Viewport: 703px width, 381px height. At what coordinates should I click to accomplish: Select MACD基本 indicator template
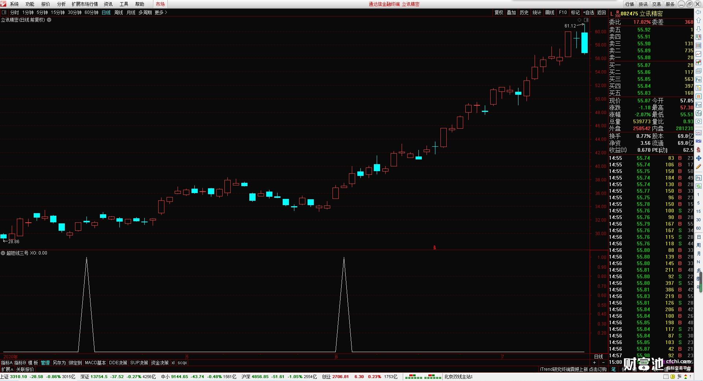pyautogui.click(x=95, y=363)
